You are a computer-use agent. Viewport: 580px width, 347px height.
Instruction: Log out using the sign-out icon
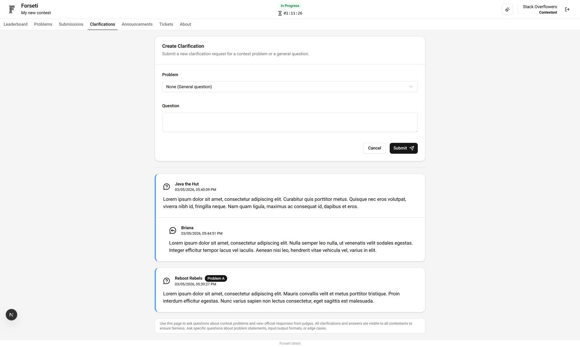click(567, 9)
